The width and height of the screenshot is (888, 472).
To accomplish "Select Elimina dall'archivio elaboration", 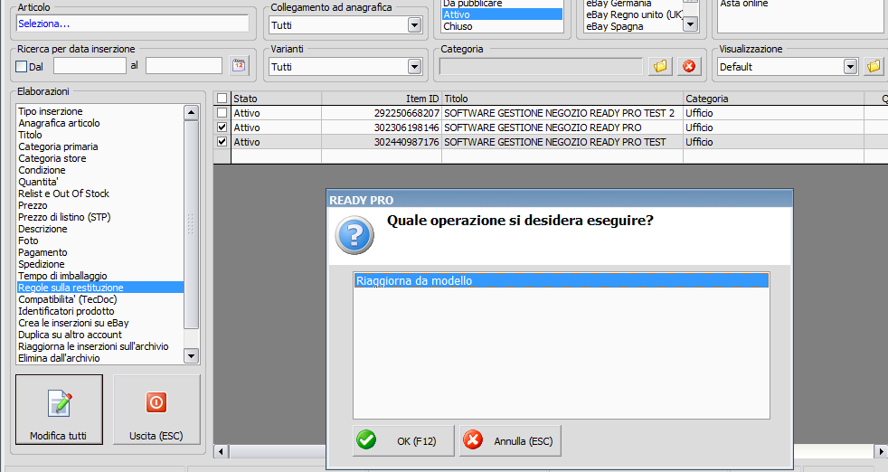I will tap(59, 358).
